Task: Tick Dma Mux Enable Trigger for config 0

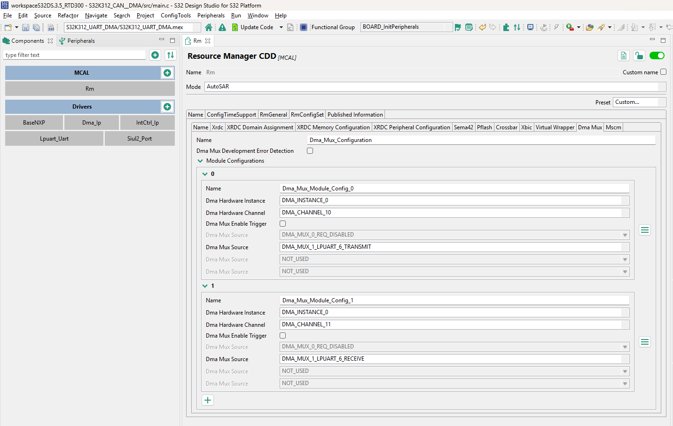Action: [283, 224]
